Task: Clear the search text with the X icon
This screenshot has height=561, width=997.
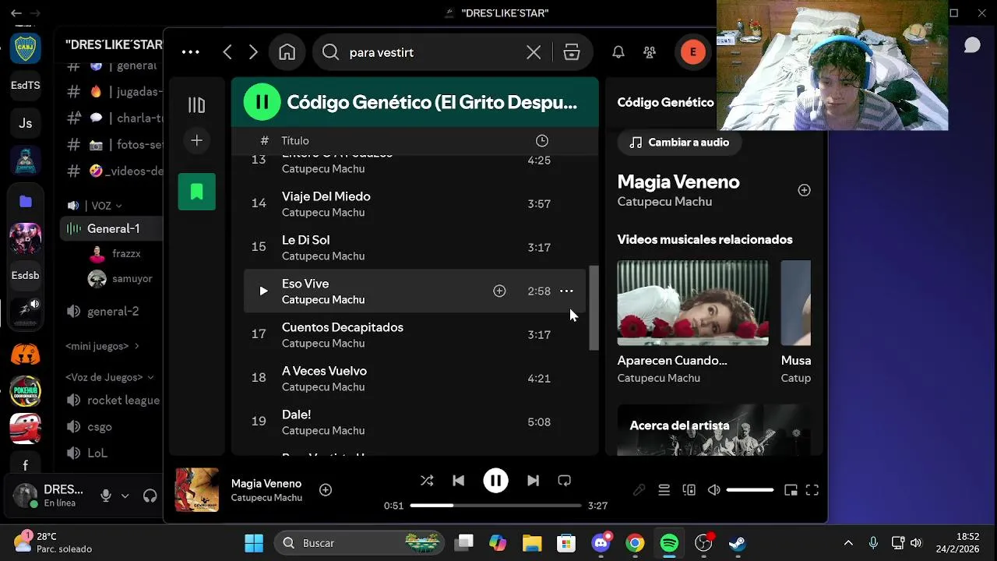Action: point(534,52)
